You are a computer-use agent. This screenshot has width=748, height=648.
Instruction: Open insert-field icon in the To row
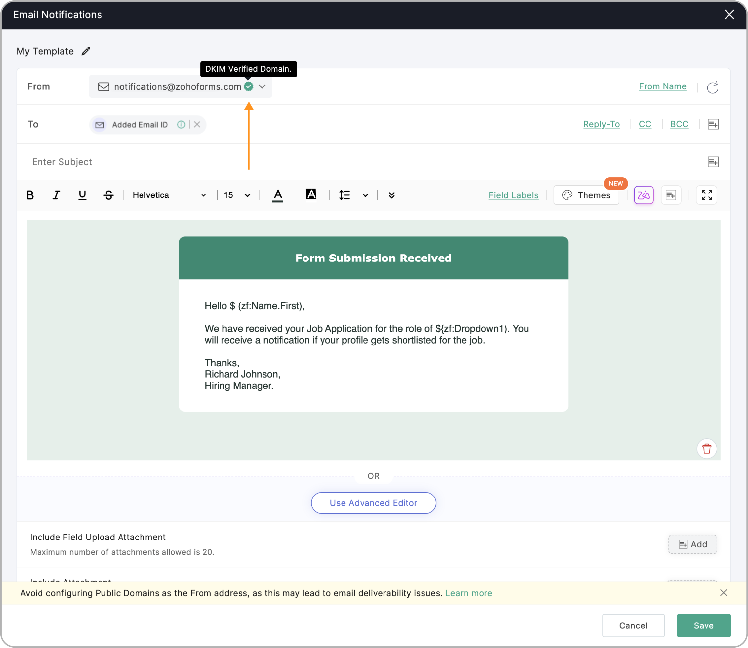point(713,125)
